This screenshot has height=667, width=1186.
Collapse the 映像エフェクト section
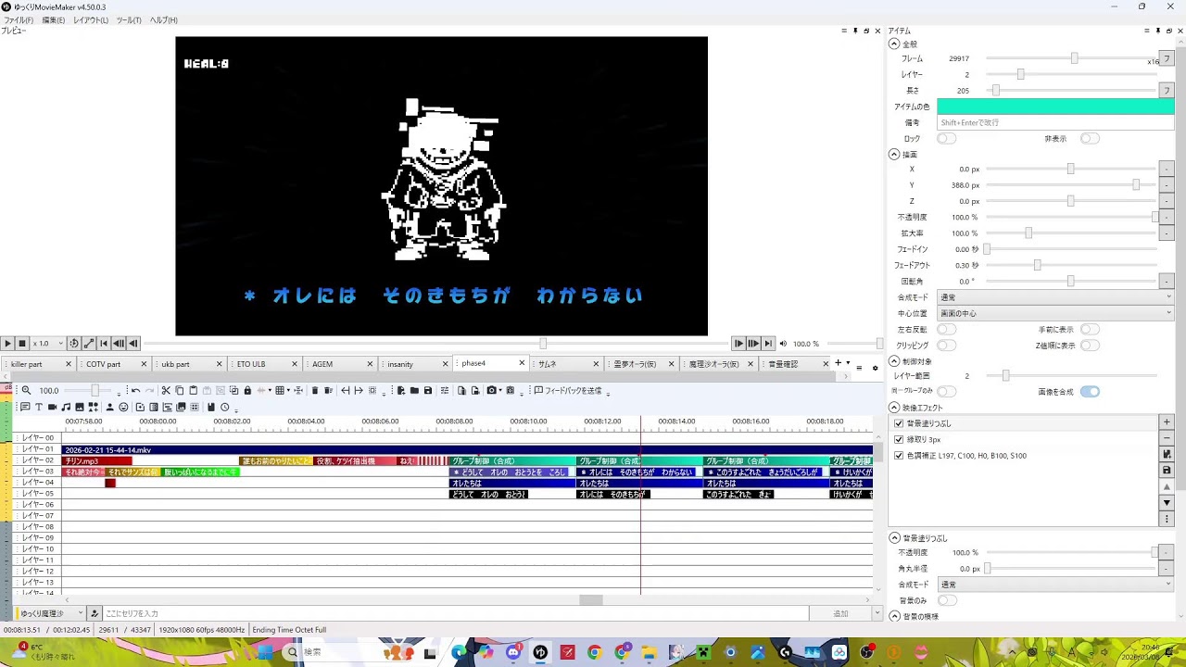(x=894, y=408)
